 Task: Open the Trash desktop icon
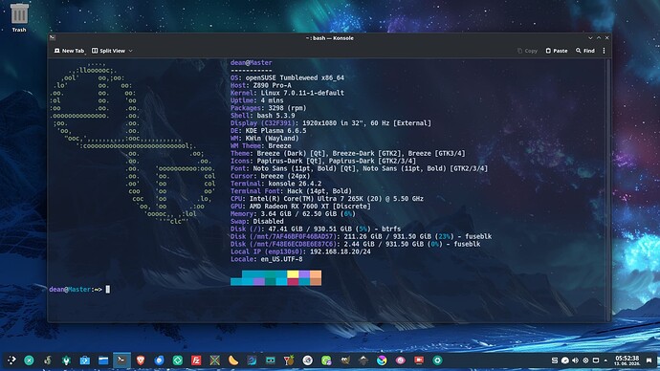coord(19,17)
